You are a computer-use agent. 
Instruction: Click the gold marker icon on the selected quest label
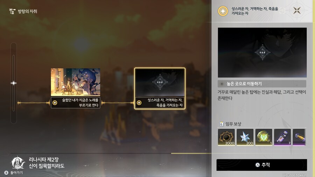[x=139, y=103]
